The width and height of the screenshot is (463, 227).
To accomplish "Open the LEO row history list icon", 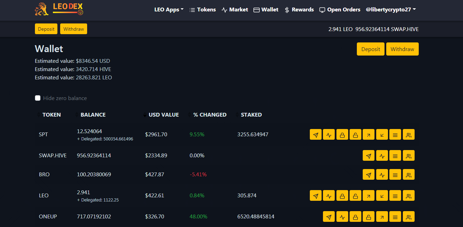I will click(395, 196).
